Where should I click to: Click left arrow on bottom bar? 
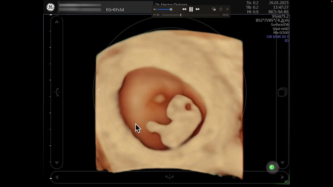point(57,177)
